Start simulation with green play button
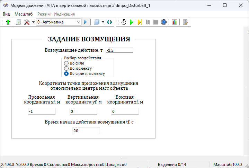The height and width of the screenshot is (168, 249). (x=132, y=22)
